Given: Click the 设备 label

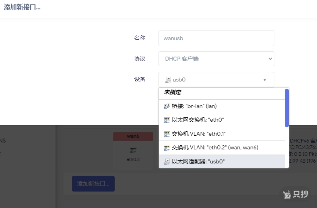Looking at the screenshot, I should (x=140, y=79).
